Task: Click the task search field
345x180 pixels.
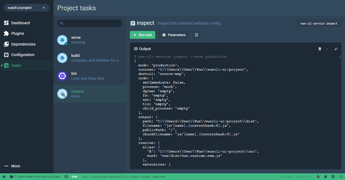Action: 90,23
